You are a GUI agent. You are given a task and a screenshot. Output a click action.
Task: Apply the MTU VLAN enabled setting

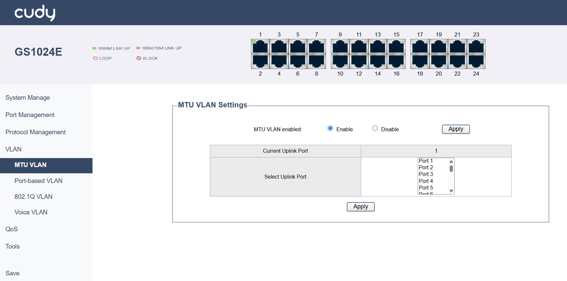pos(456,129)
